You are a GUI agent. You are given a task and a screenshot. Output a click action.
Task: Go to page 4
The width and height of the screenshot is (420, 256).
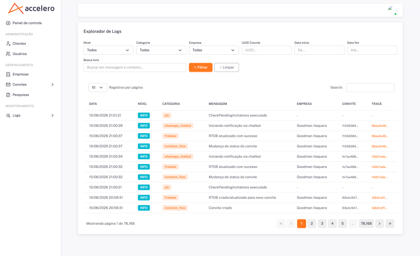[332, 224]
